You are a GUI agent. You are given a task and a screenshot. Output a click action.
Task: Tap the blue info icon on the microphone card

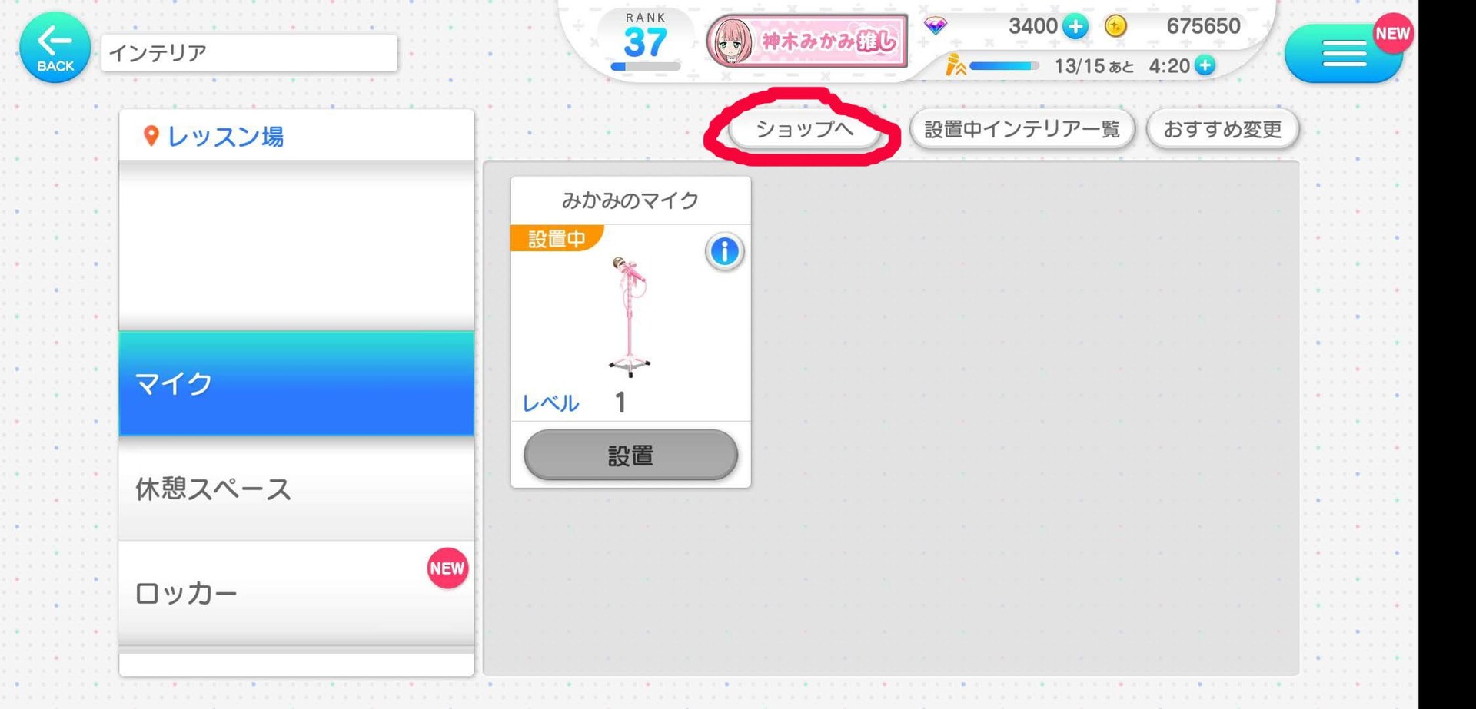pos(724,251)
